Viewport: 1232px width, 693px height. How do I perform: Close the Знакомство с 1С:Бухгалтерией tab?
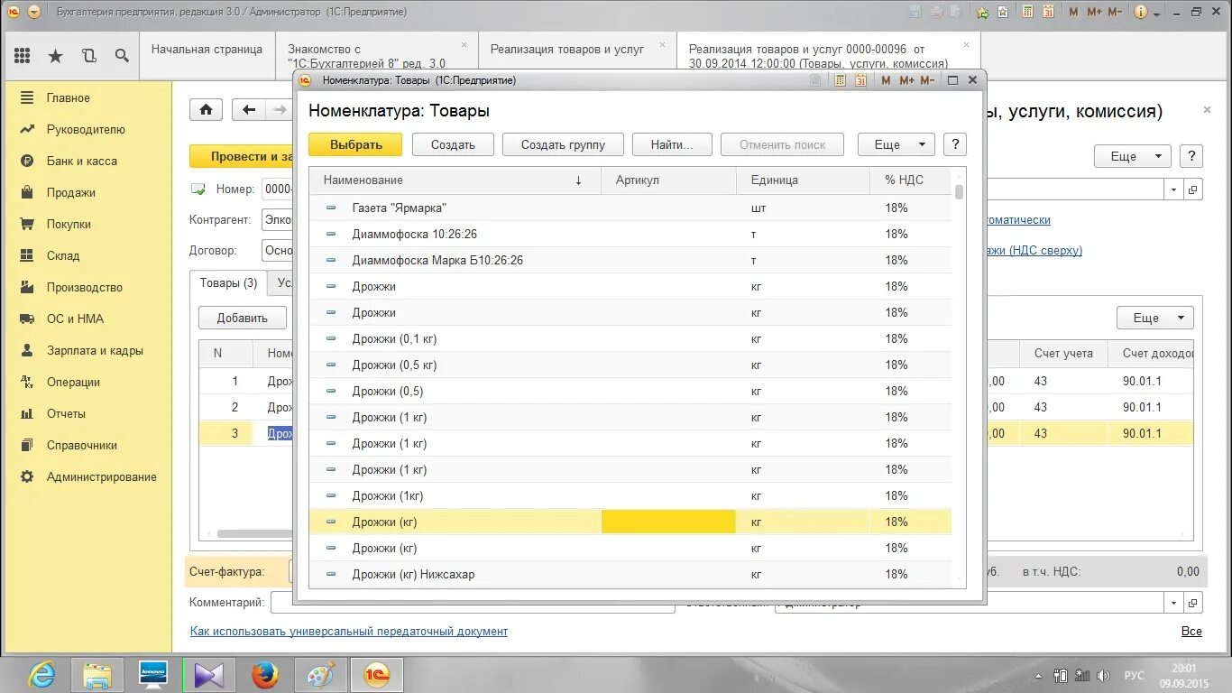[464, 44]
